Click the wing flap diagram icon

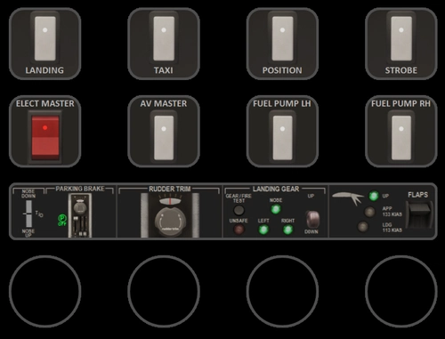click(348, 198)
